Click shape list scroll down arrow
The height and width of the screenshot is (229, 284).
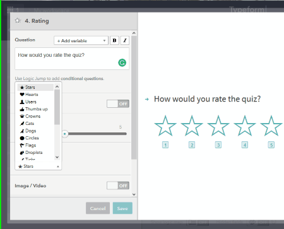[57, 157]
